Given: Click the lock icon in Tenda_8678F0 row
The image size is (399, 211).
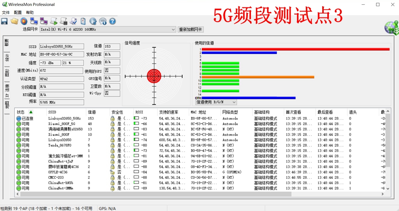Looking at the screenshot, I should coord(112,145).
